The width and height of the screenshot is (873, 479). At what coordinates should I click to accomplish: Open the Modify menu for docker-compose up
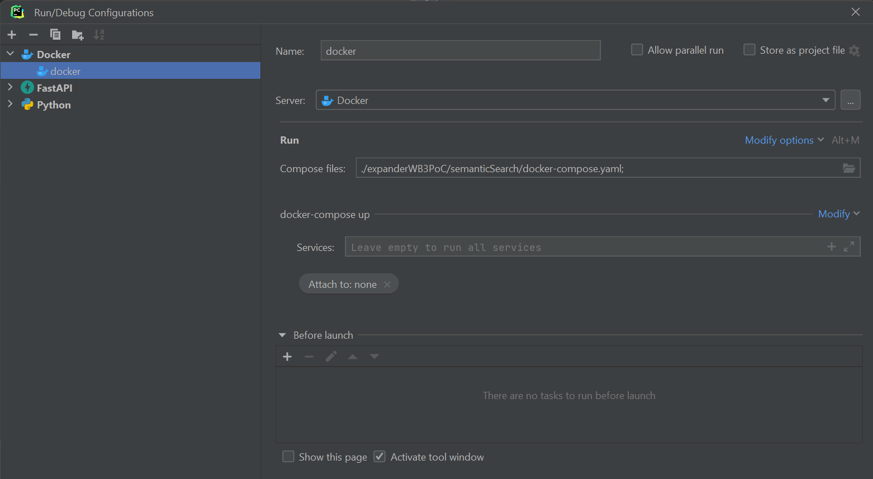(x=839, y=214)
